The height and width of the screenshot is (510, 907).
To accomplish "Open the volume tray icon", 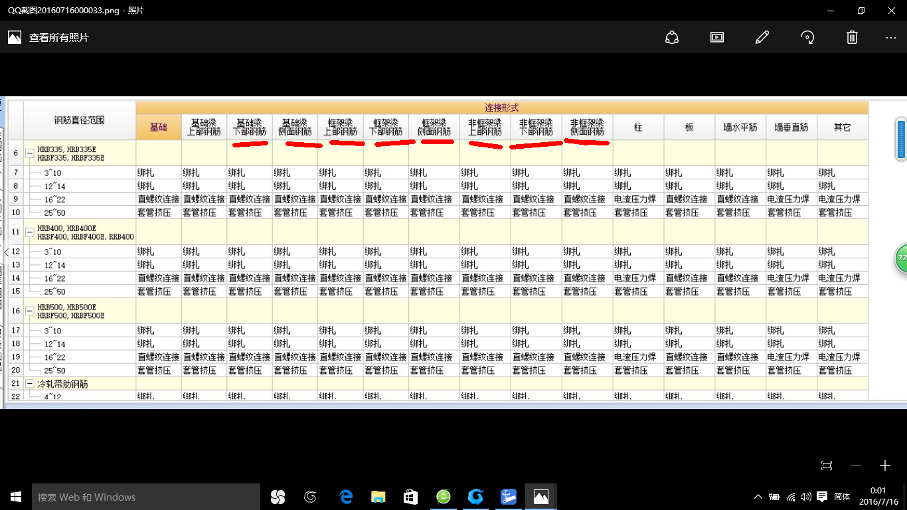I will [x=806, y=497].
